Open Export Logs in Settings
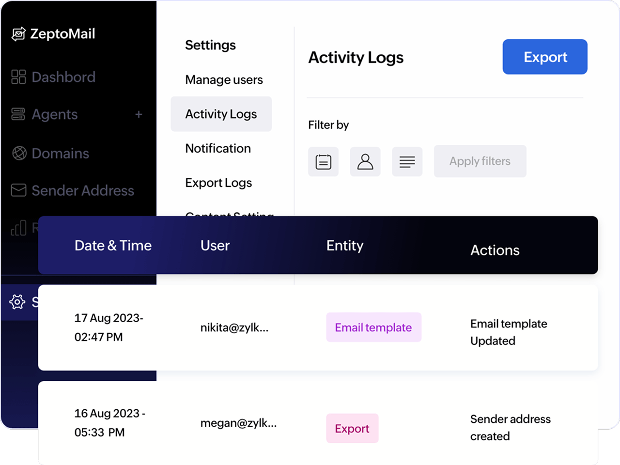This screenshot has height=465, width=620. pos(218,183)
